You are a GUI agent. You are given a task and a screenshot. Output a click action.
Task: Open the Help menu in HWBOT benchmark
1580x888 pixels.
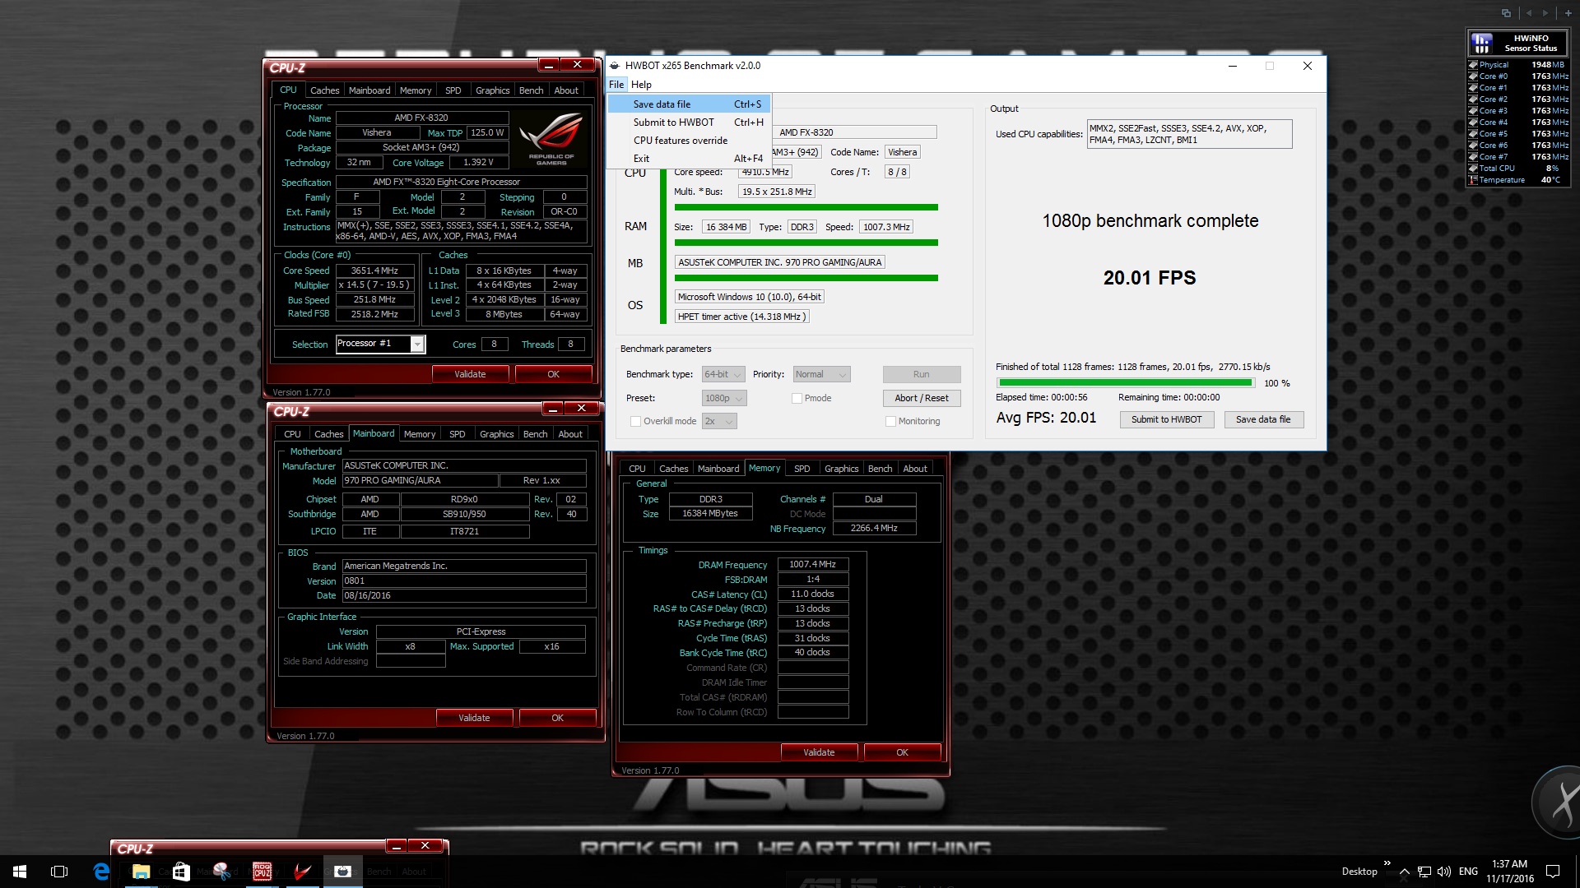[641, 85]
